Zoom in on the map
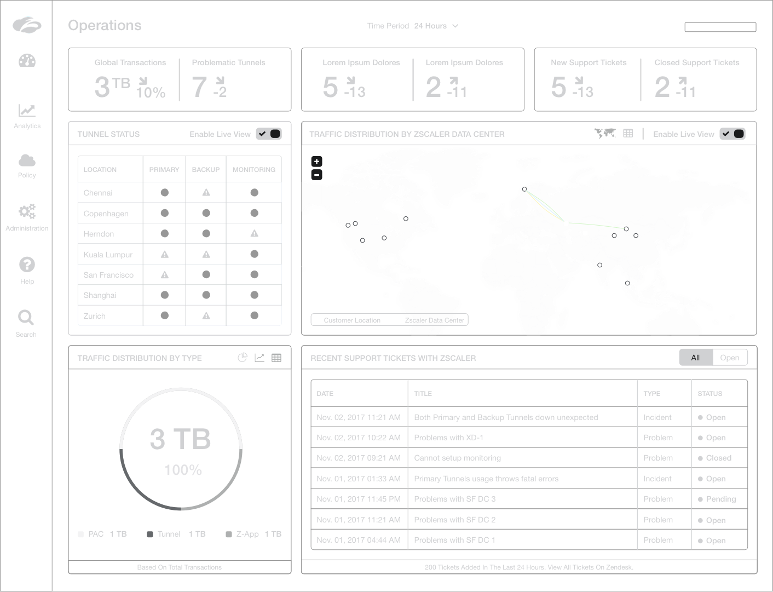 (x=316, y=162)
